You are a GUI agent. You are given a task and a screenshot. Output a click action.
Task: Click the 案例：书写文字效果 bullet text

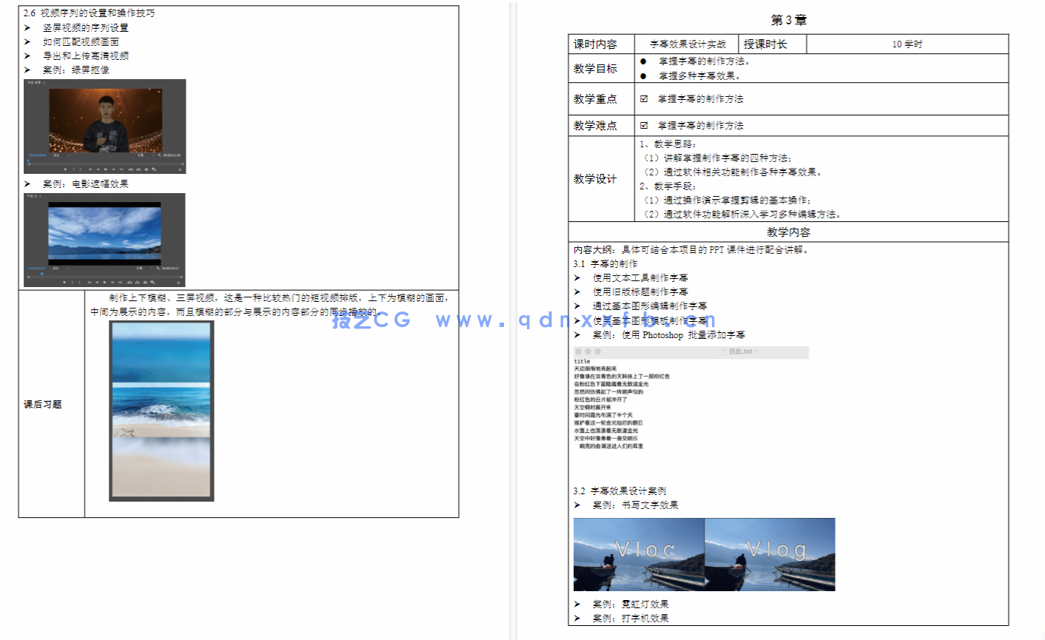(x=636, y=505)
